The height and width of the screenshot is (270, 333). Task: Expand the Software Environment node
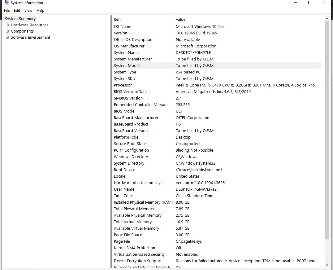[7, 37]
